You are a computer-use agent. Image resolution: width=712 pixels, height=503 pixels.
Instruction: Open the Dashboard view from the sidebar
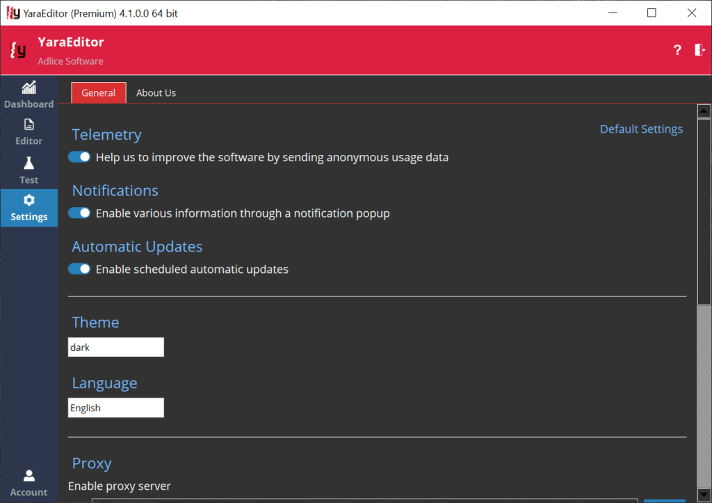29,94
